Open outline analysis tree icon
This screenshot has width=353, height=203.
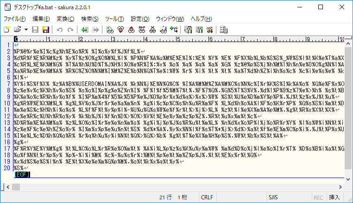point(174,30)
